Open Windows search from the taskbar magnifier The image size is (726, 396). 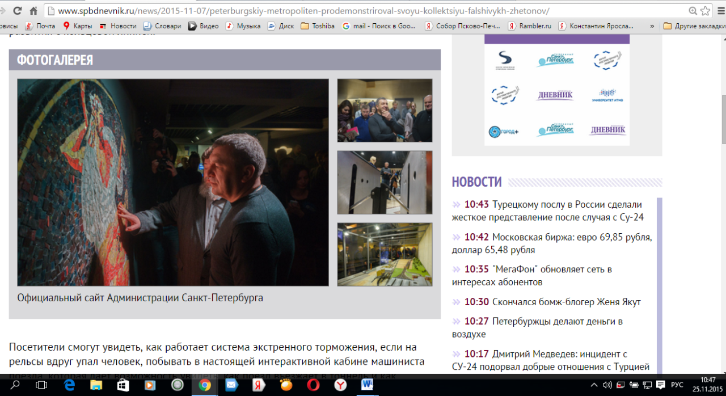click(x=15, y=386)
